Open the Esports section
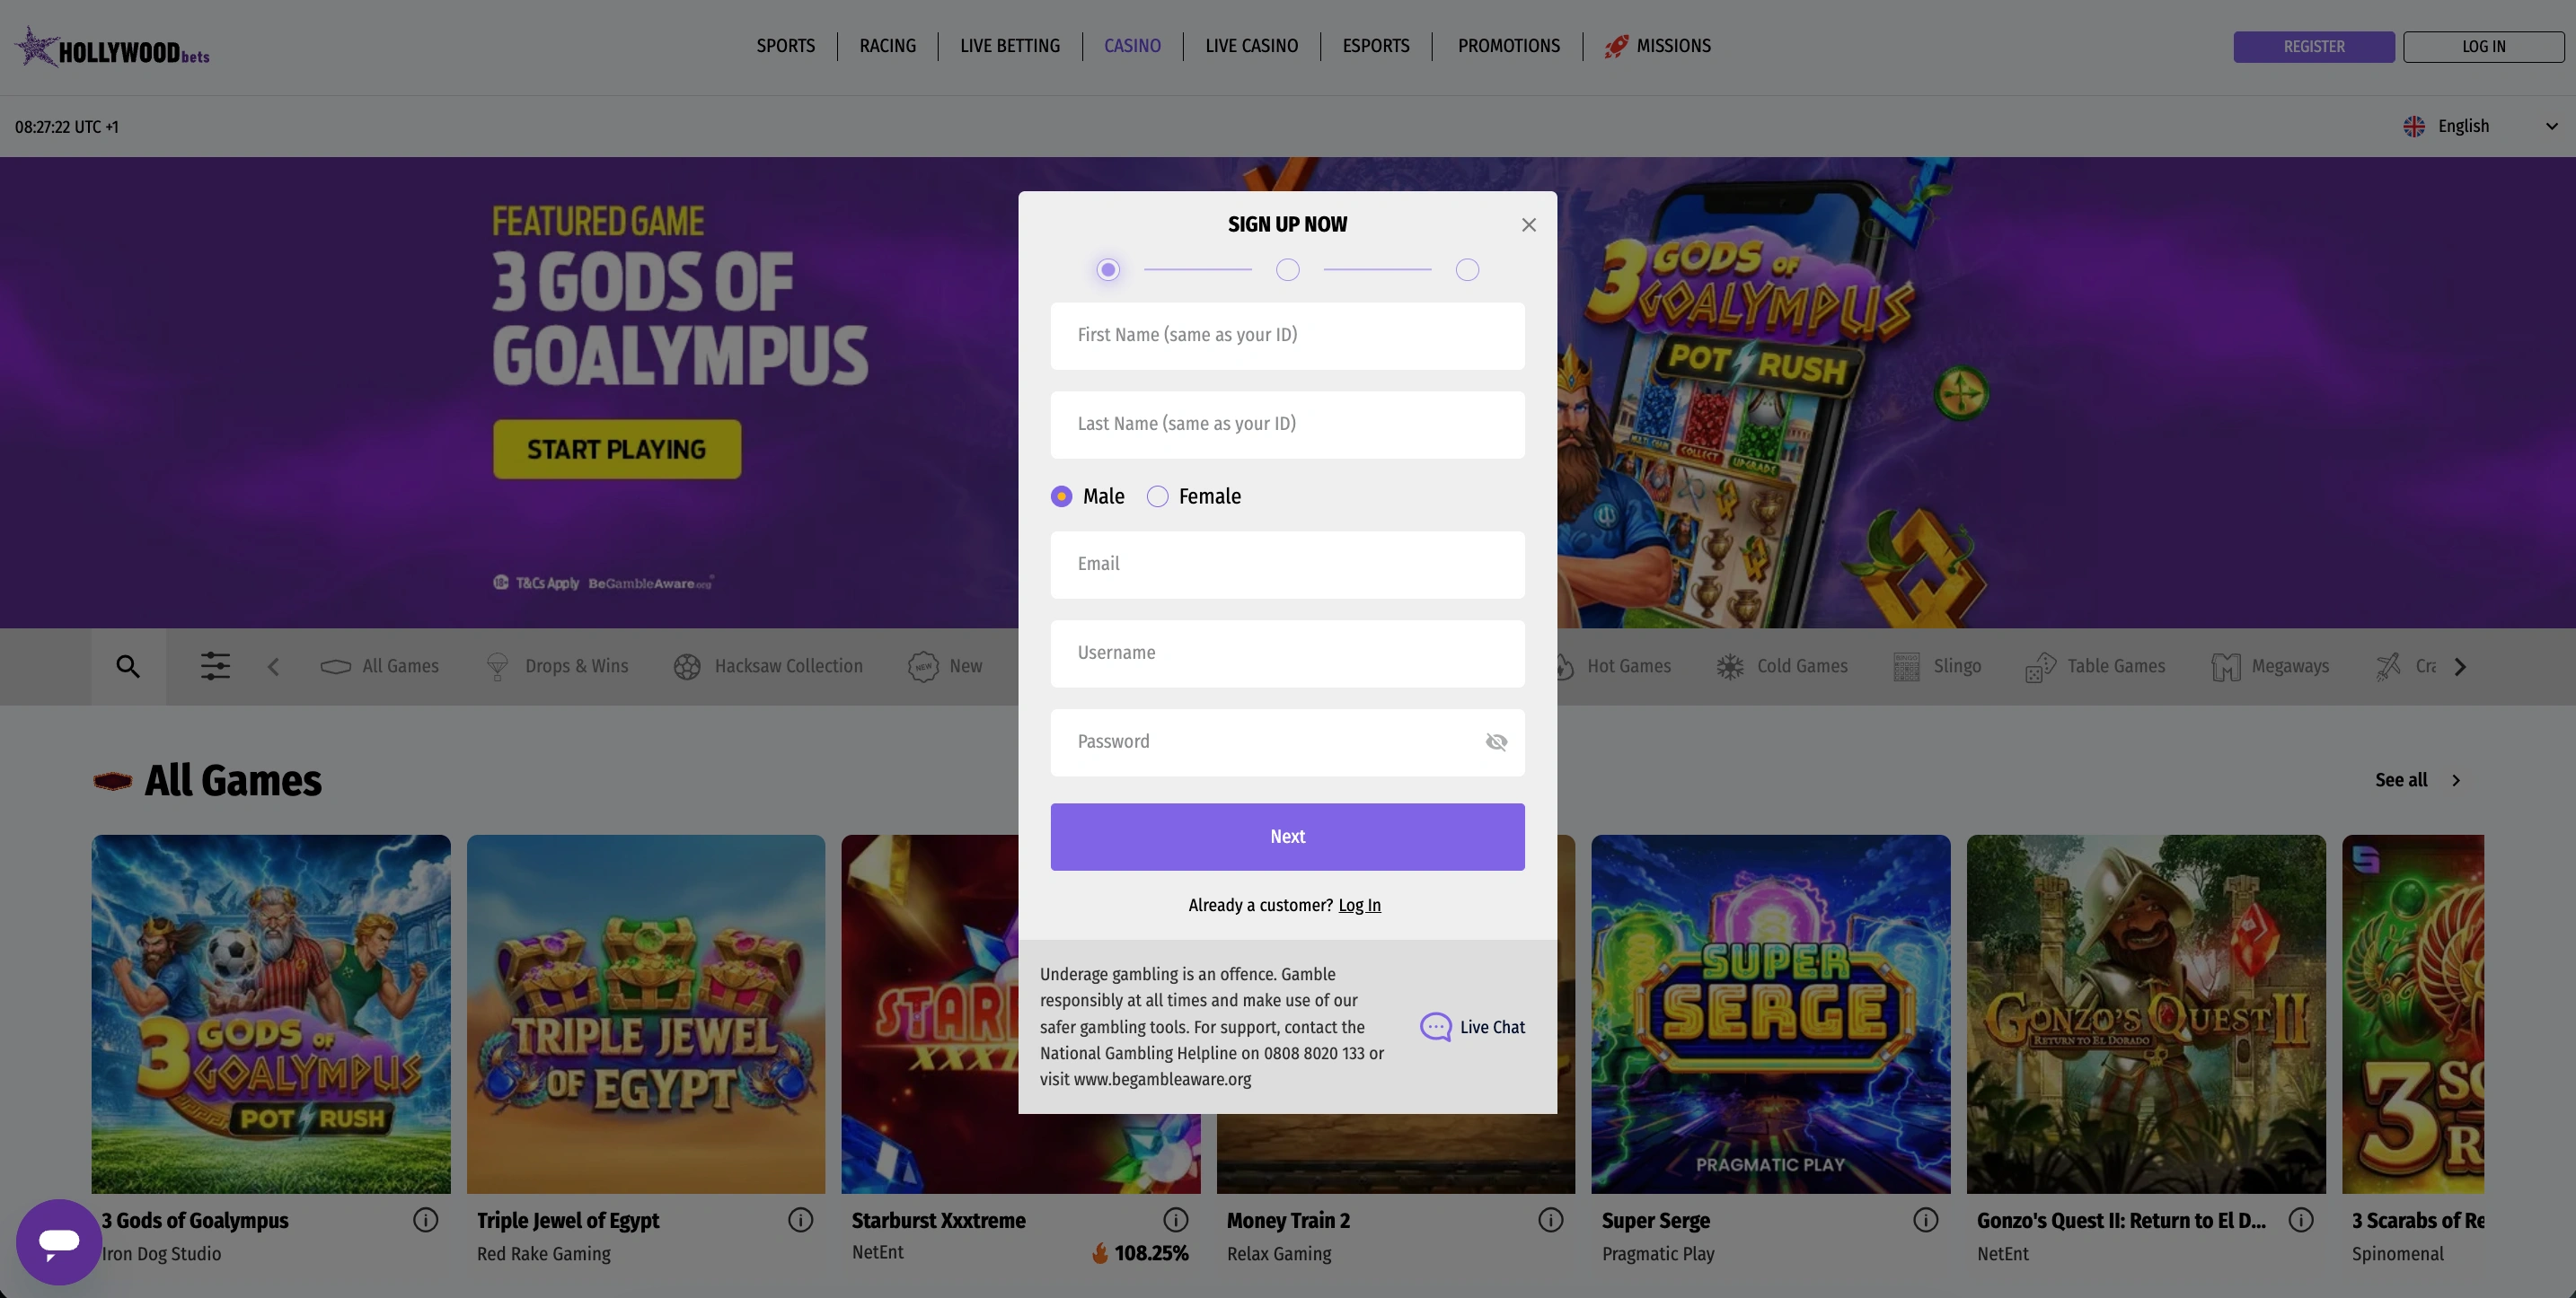The height and width of the screenshot is (1298, 2576). click(x=1375, y=46)
